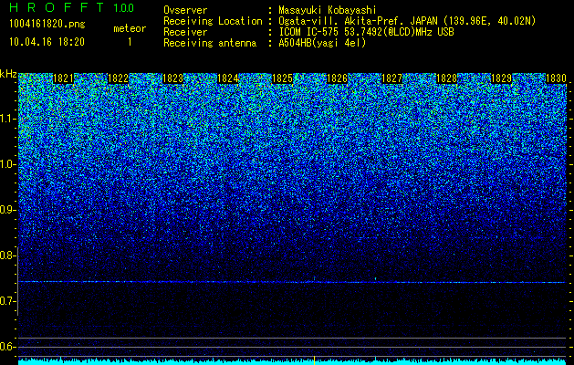Image resolution: width=574 pixels, height=365 pixels.
Task: Click the 1830 time marker label
Action: [556, 78]
